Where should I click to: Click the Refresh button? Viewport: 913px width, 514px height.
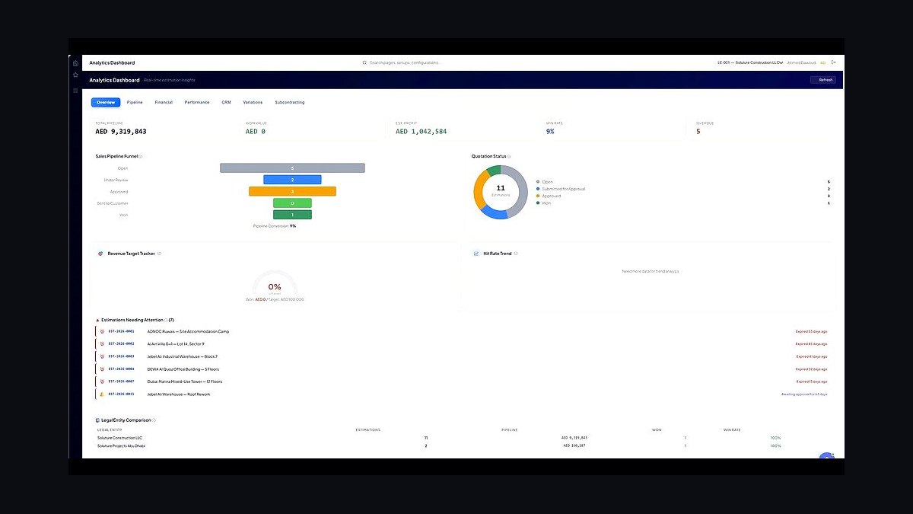[823, 80]
